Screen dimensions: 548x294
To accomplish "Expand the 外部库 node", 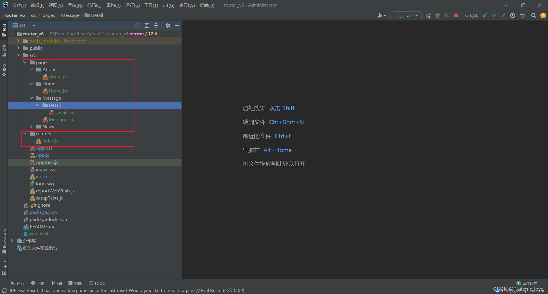I will (12, 241).
